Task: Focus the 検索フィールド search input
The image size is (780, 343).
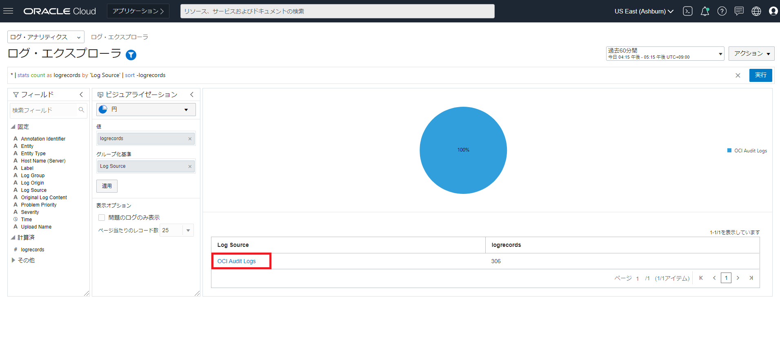Action: coord(43,110)
